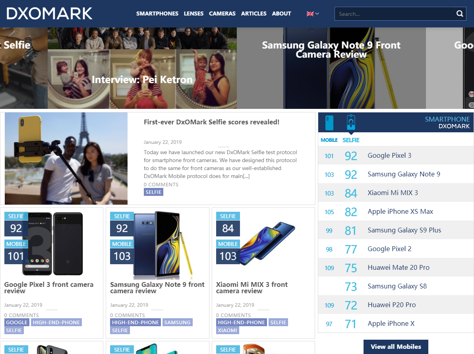Select Apple iPhone X ranking row
This screenshot has height=354, width=474.
396,323
